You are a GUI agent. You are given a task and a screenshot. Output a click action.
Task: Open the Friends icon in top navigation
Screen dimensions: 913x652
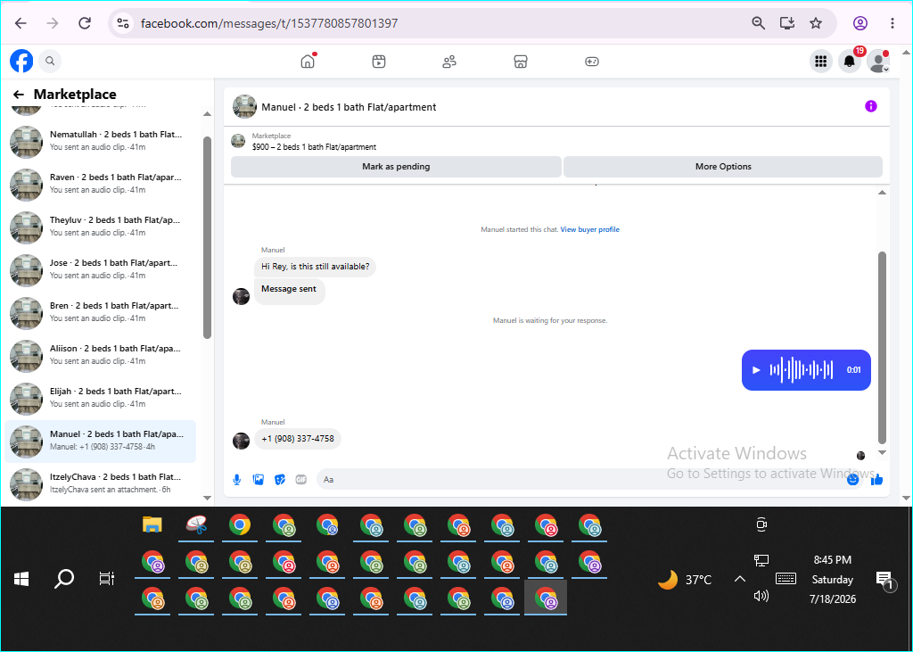[449, 62]
